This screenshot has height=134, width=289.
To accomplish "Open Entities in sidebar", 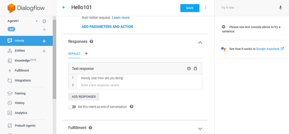I will 20,51.
